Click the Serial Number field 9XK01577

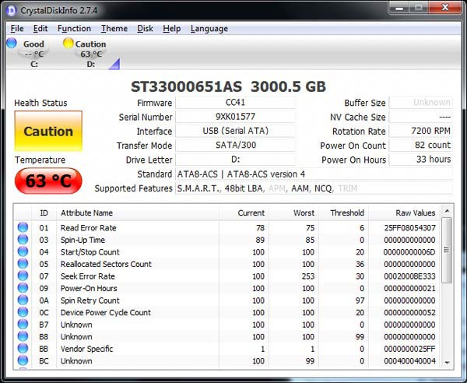click(235, 117)
